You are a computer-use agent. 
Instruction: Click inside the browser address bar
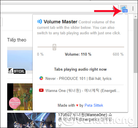point(58,8)
